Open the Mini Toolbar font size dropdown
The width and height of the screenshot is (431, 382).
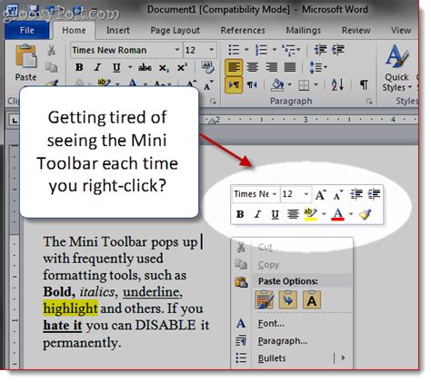point(306,194)
